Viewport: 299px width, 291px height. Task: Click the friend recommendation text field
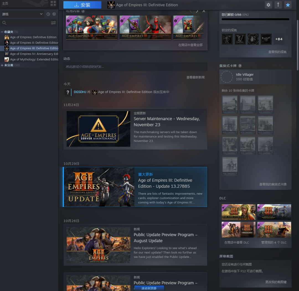(x=135, y=67)
